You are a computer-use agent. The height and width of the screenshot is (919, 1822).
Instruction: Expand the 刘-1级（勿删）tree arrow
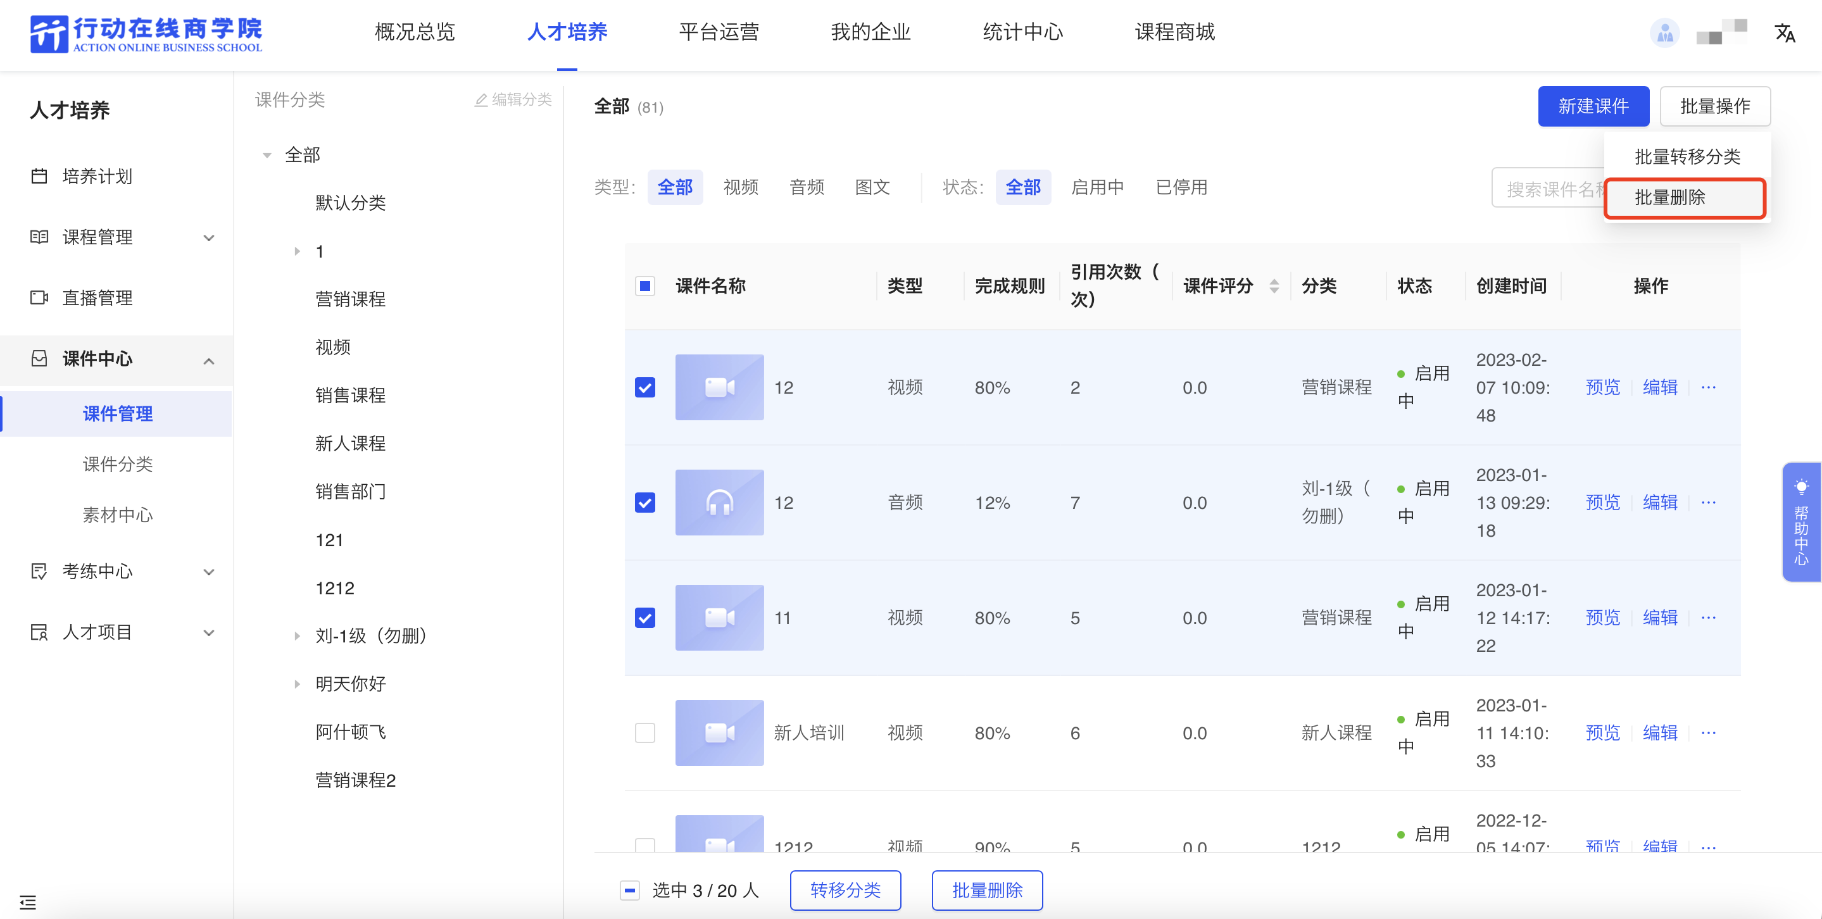click(298, 636)
